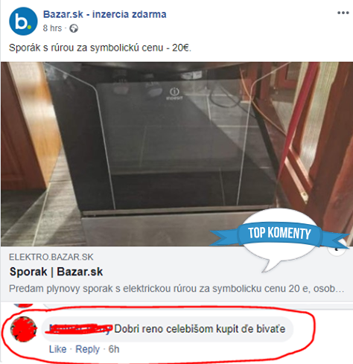This screenshot has height=364, width=353.
Task: Click the TOP KOMENTY ribbon banner
Action: [x=279, y=233]
